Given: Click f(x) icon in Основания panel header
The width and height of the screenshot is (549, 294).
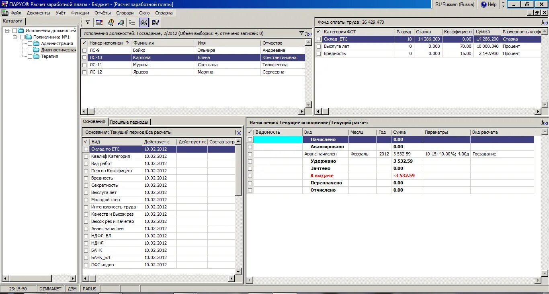Looking at the screenshot, I should click(x=238, y=132).
